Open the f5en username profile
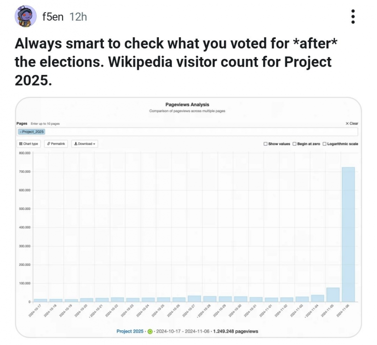Image resolution: width=377 pixels, height=345 pixels. pyautogui.click(x=53, y=17)
